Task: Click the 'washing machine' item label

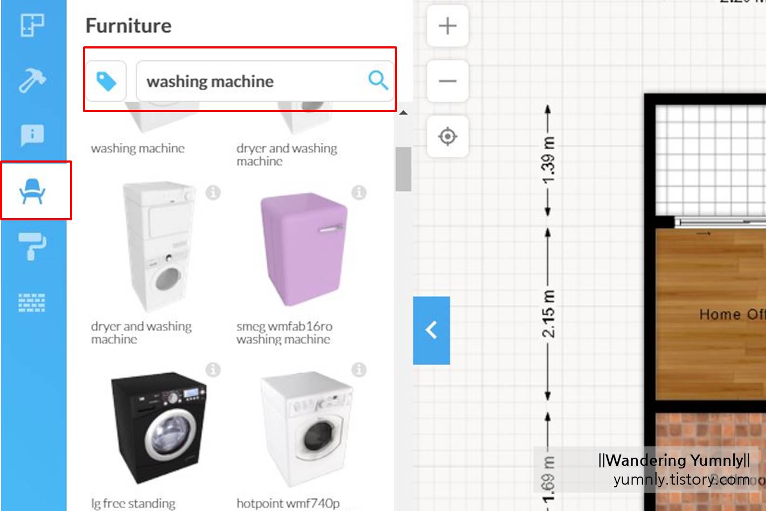Action: [x=138, y=148]
